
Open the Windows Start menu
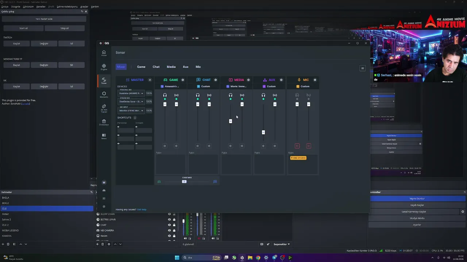pyautogui.click(x=177, y=258)
